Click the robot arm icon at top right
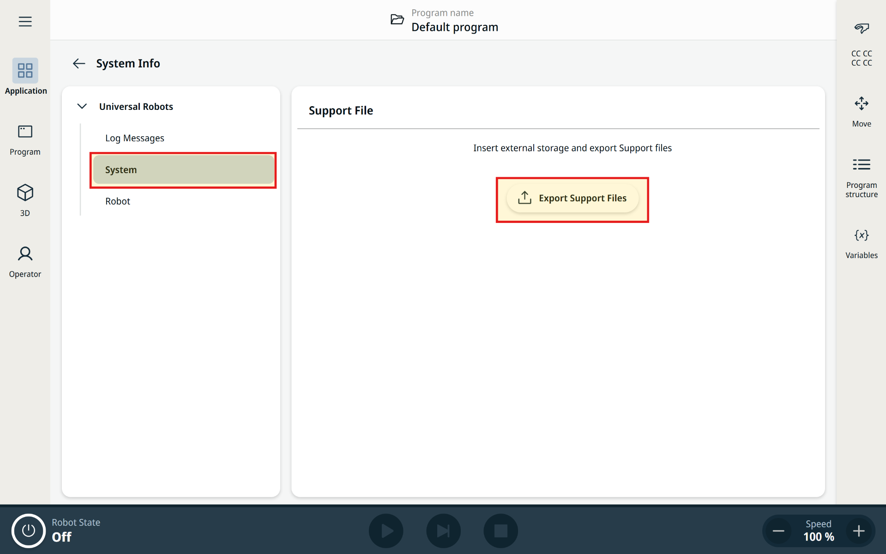 point(861,29)
